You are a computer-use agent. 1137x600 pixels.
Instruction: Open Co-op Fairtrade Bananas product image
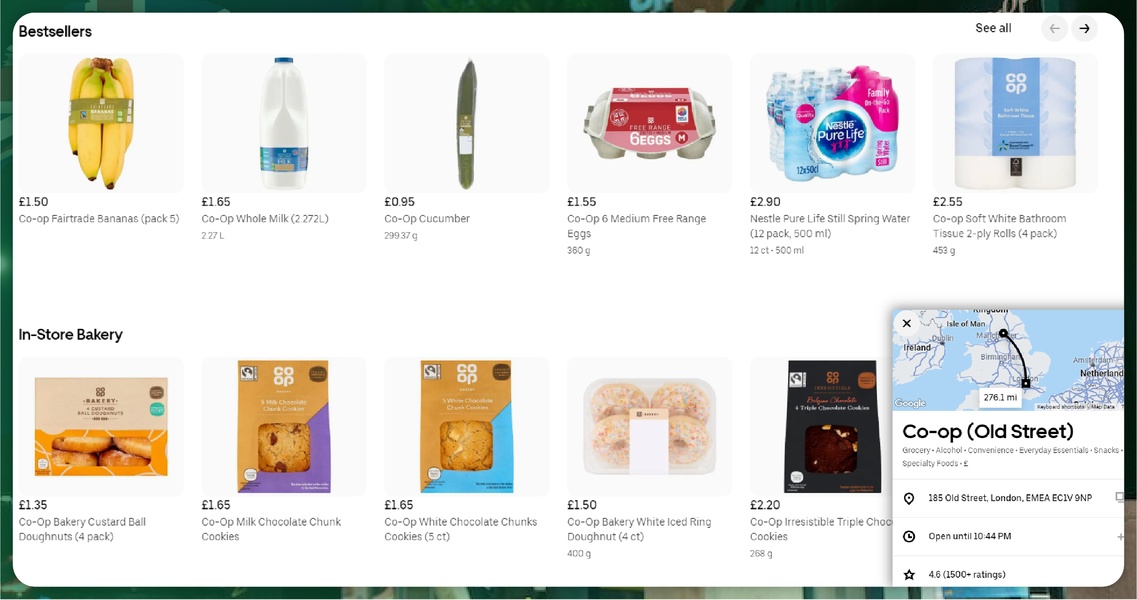[101, 123]
